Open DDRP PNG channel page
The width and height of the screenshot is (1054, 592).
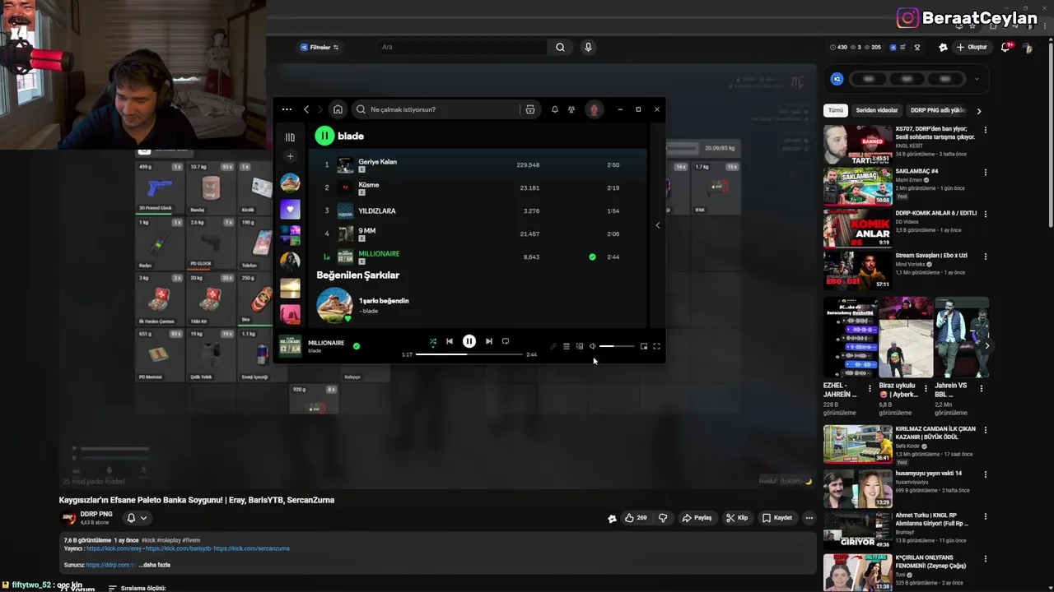96,514
